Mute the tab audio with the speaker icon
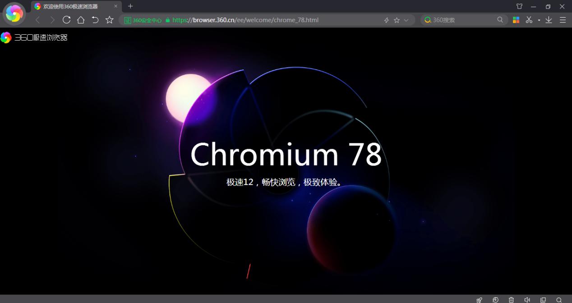This screenshot has height=303, width=572. click(527, 300)
